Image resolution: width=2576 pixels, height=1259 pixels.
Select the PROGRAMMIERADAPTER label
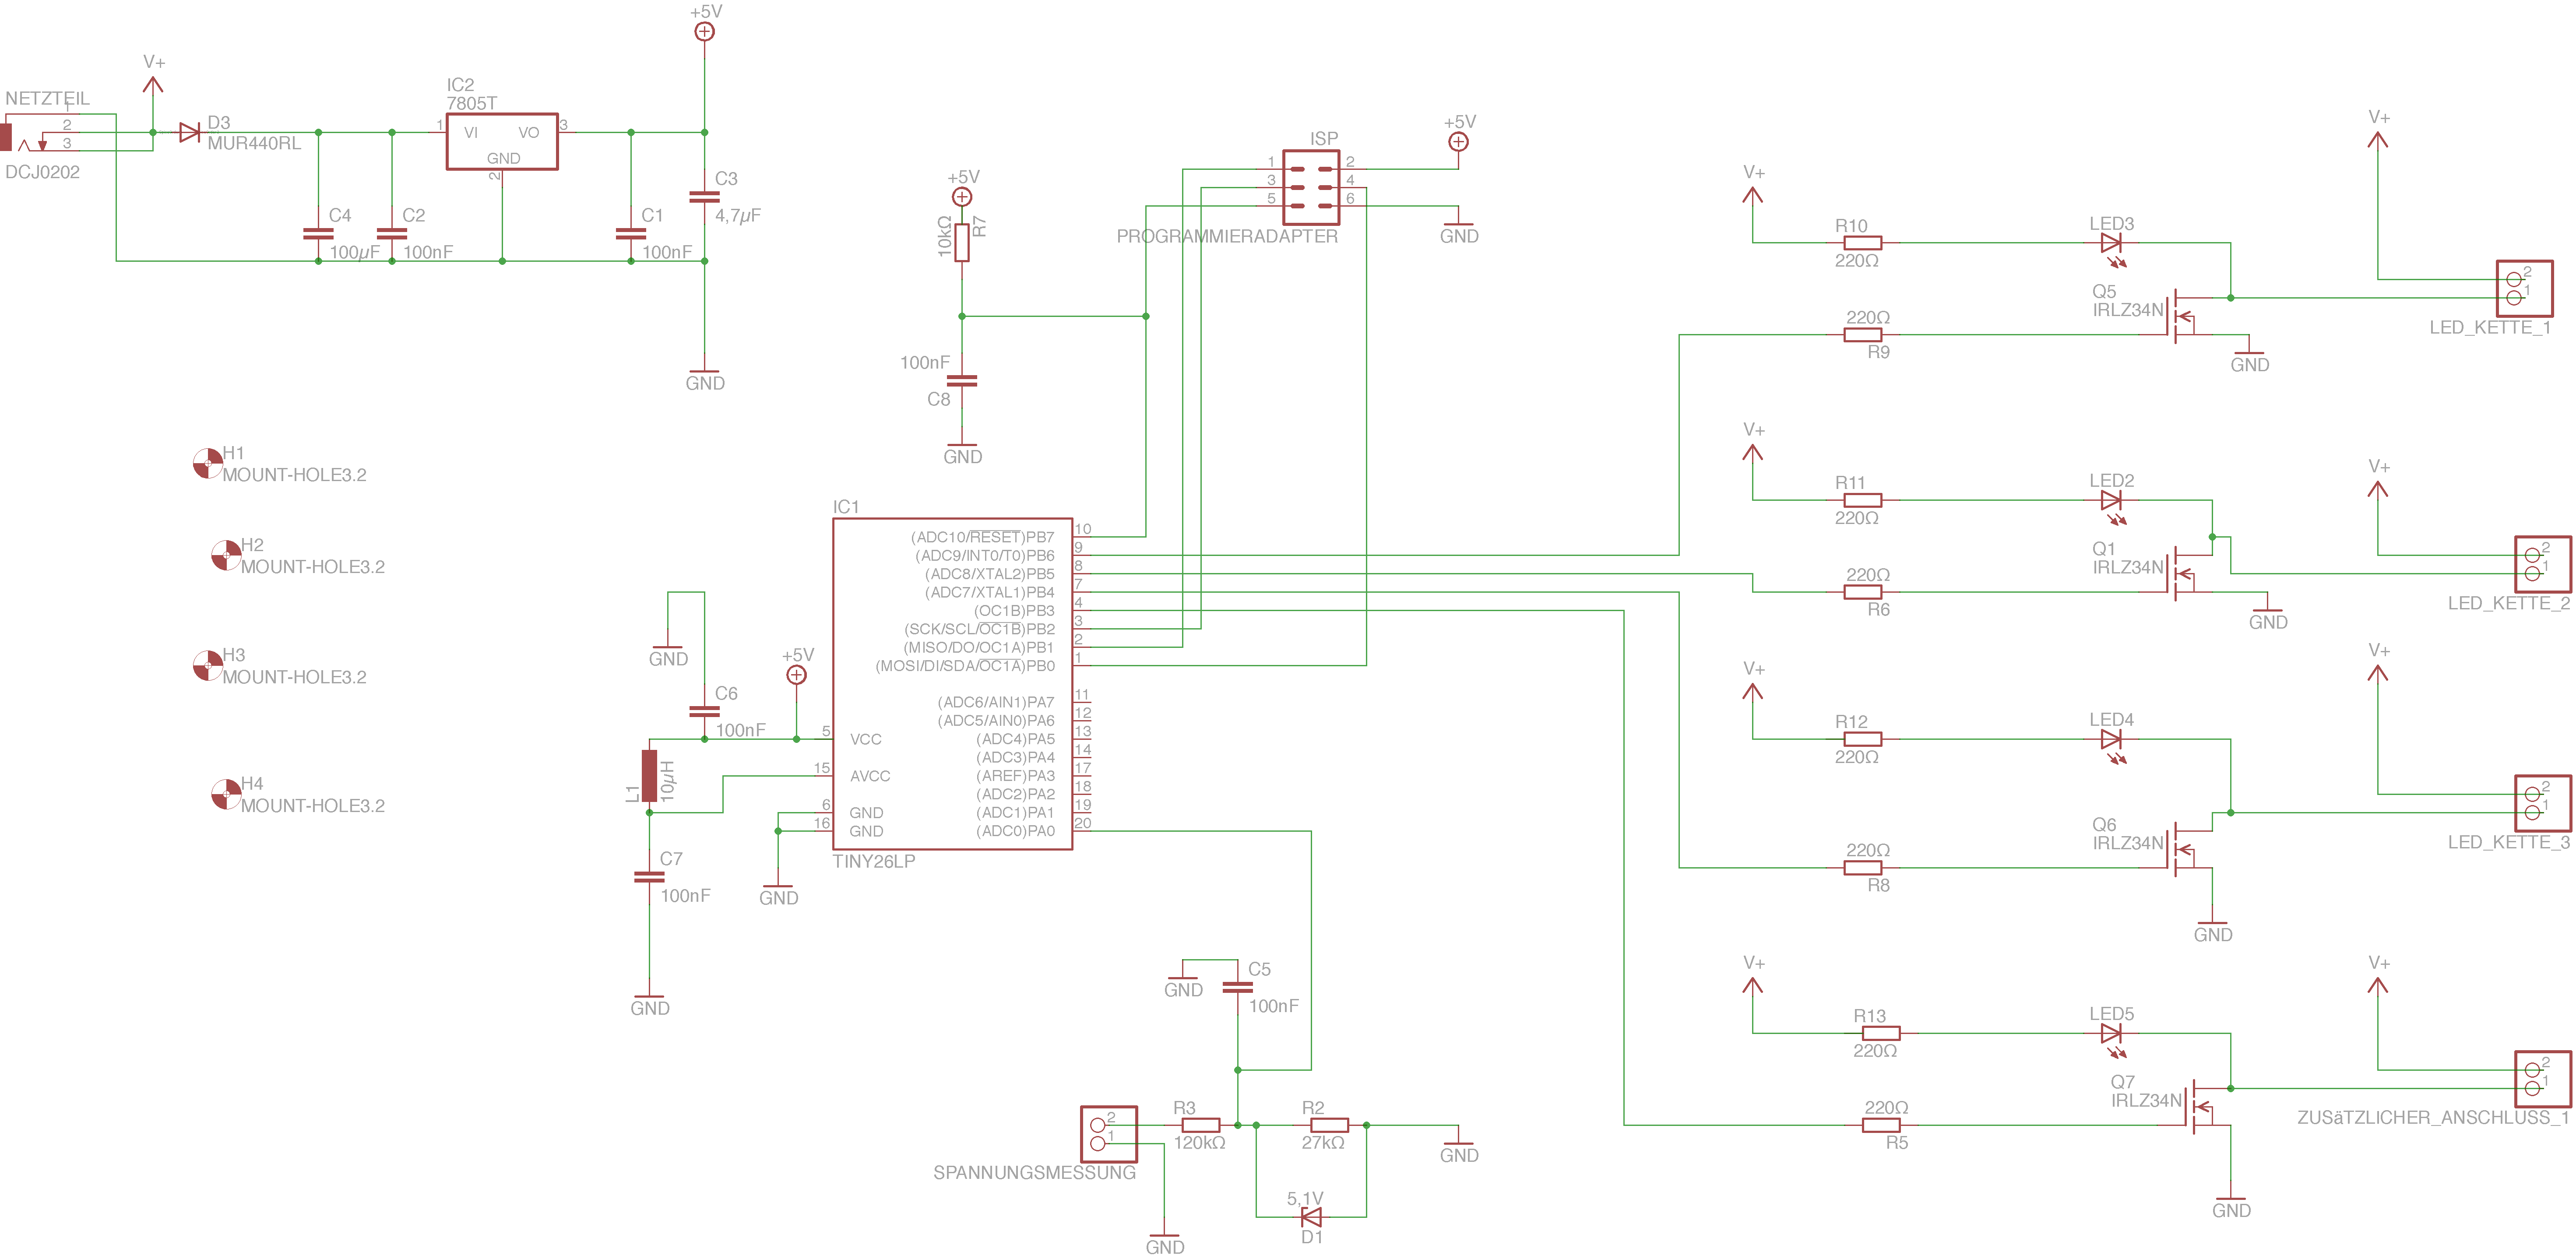coord(1227,236)
